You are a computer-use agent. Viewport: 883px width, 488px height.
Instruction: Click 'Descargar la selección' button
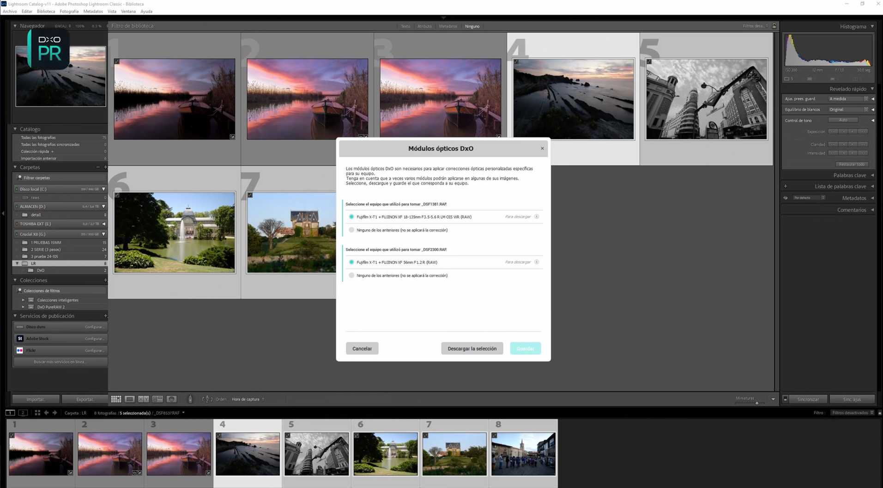pos(472,348)
